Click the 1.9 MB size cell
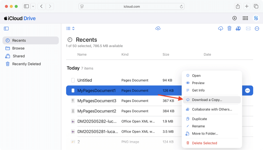This screenshot has height=150, width=263. [x=168, y=121]
